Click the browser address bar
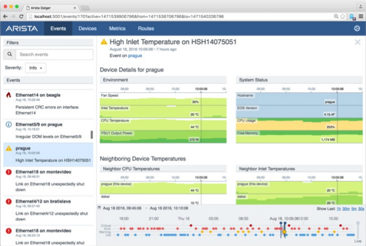Screen dimensions: 366x246 182,17
